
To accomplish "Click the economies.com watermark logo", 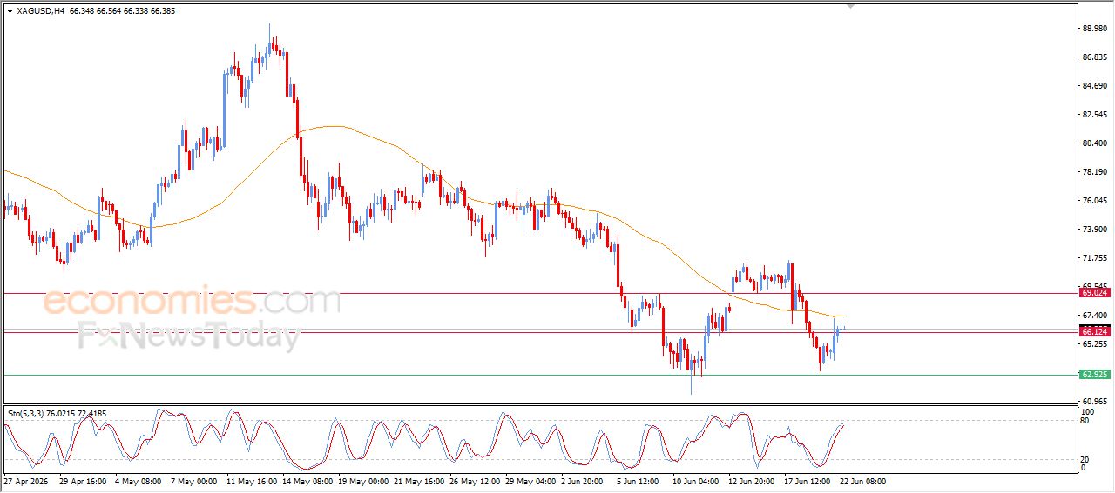I will (x=192, y=301).
